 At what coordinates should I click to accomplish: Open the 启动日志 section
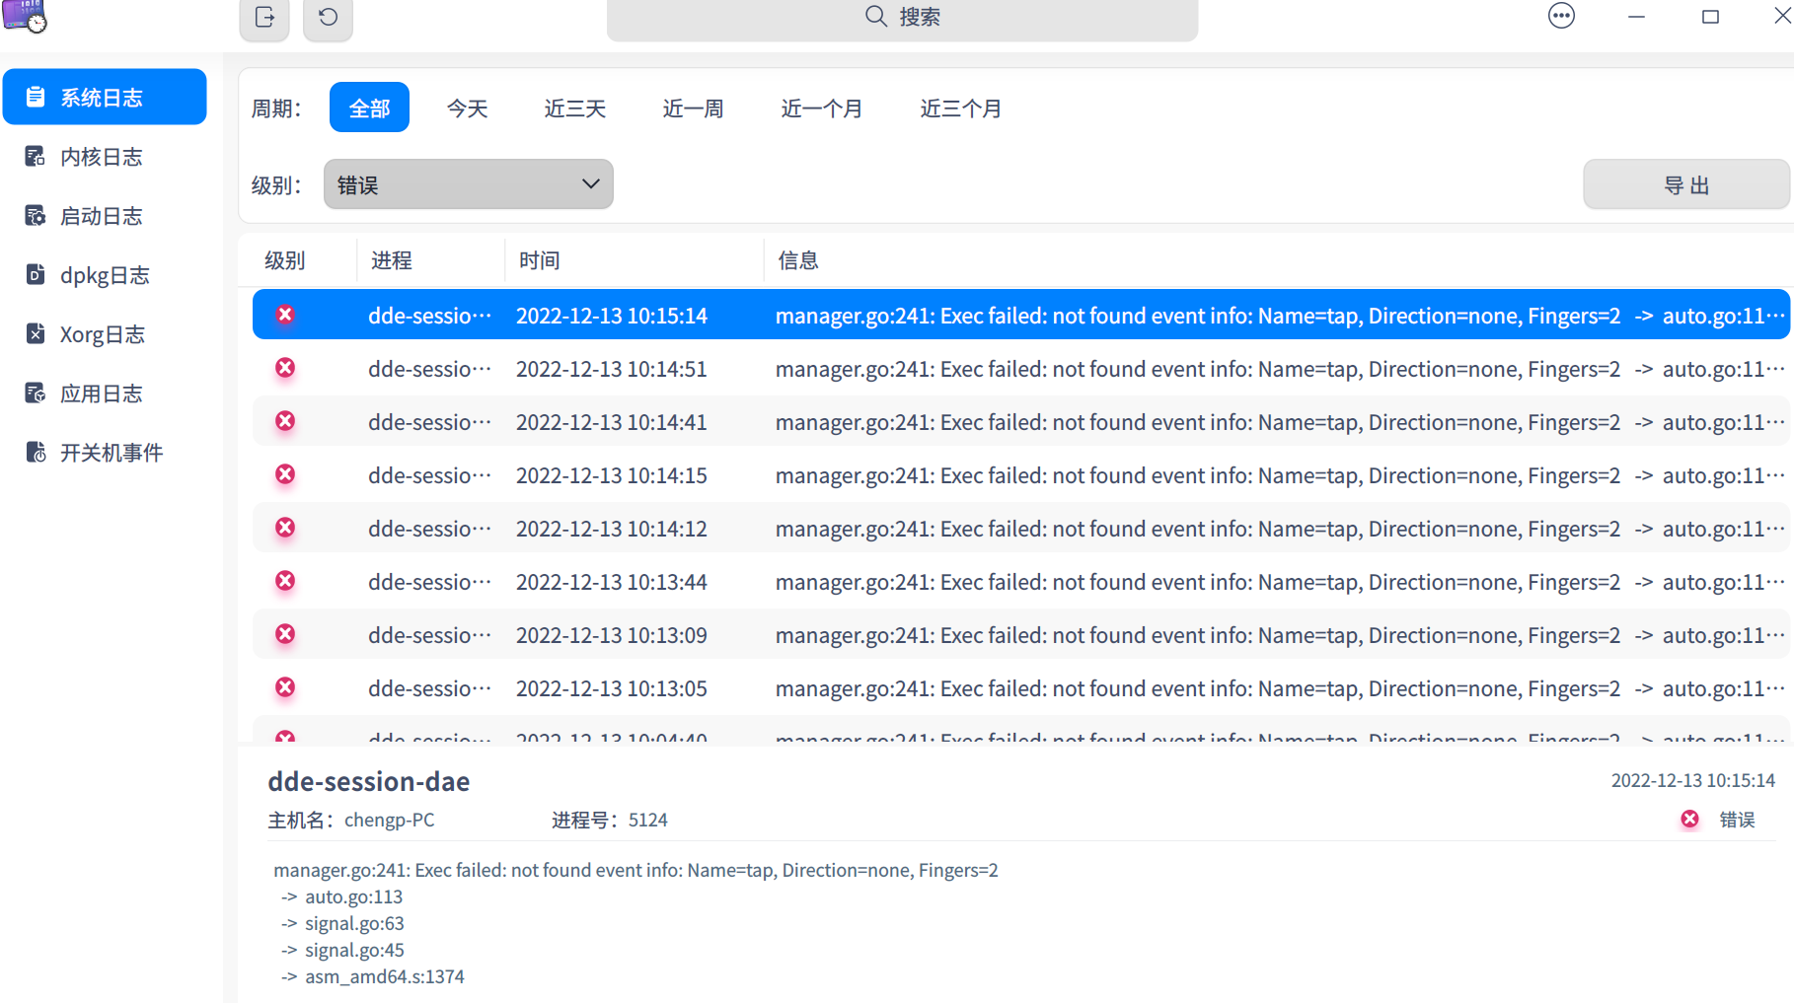click(105, 215)
